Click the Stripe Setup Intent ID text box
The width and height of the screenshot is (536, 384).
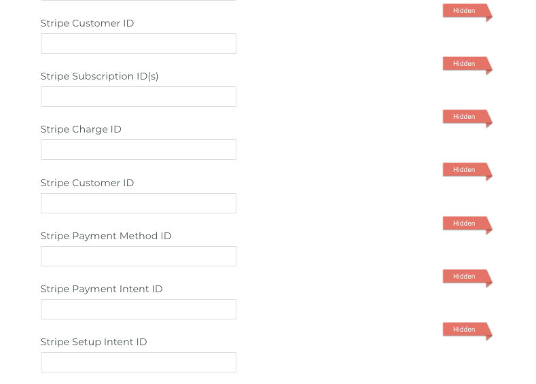click(x=138, y=362)
